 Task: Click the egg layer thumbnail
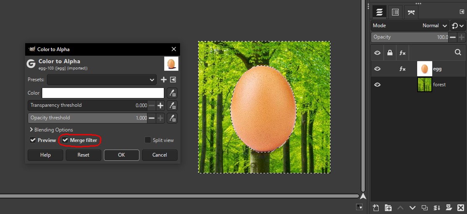click(x=424, y=69)
